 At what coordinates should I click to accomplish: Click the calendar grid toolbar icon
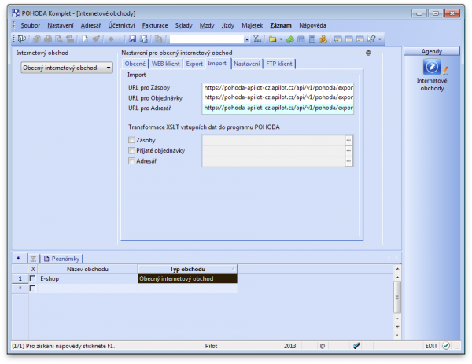pyautogui.click(x=301, y=39)
